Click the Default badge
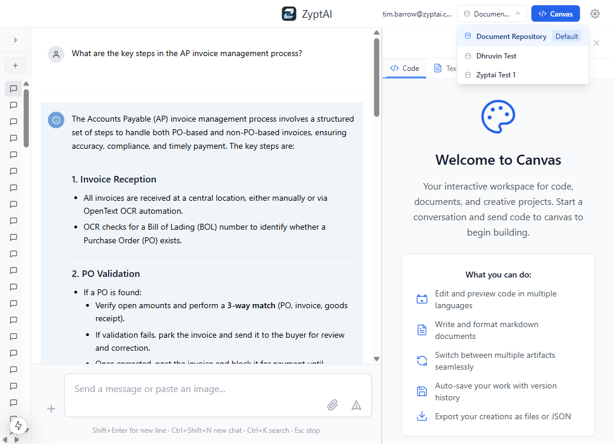Screen dimensions: 614x444 click(567, 37)
